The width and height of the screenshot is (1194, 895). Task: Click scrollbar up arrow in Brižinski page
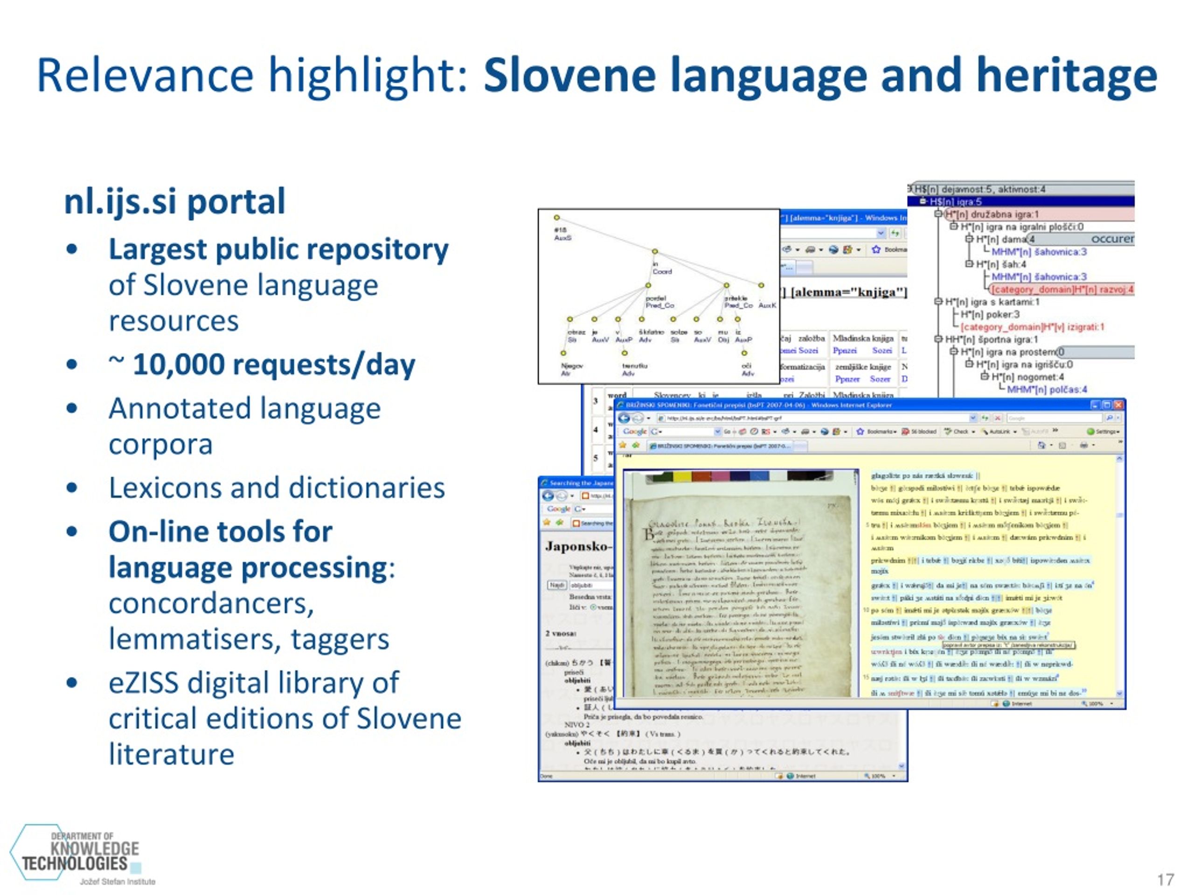(x=1120, y=459)
